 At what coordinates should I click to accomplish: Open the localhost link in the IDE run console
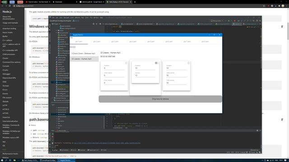click(x=107, y=143)
